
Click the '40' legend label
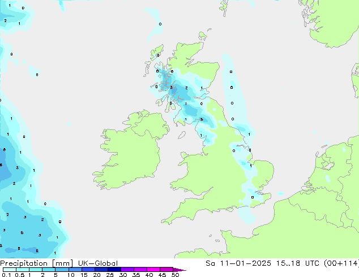coord(149,275)
